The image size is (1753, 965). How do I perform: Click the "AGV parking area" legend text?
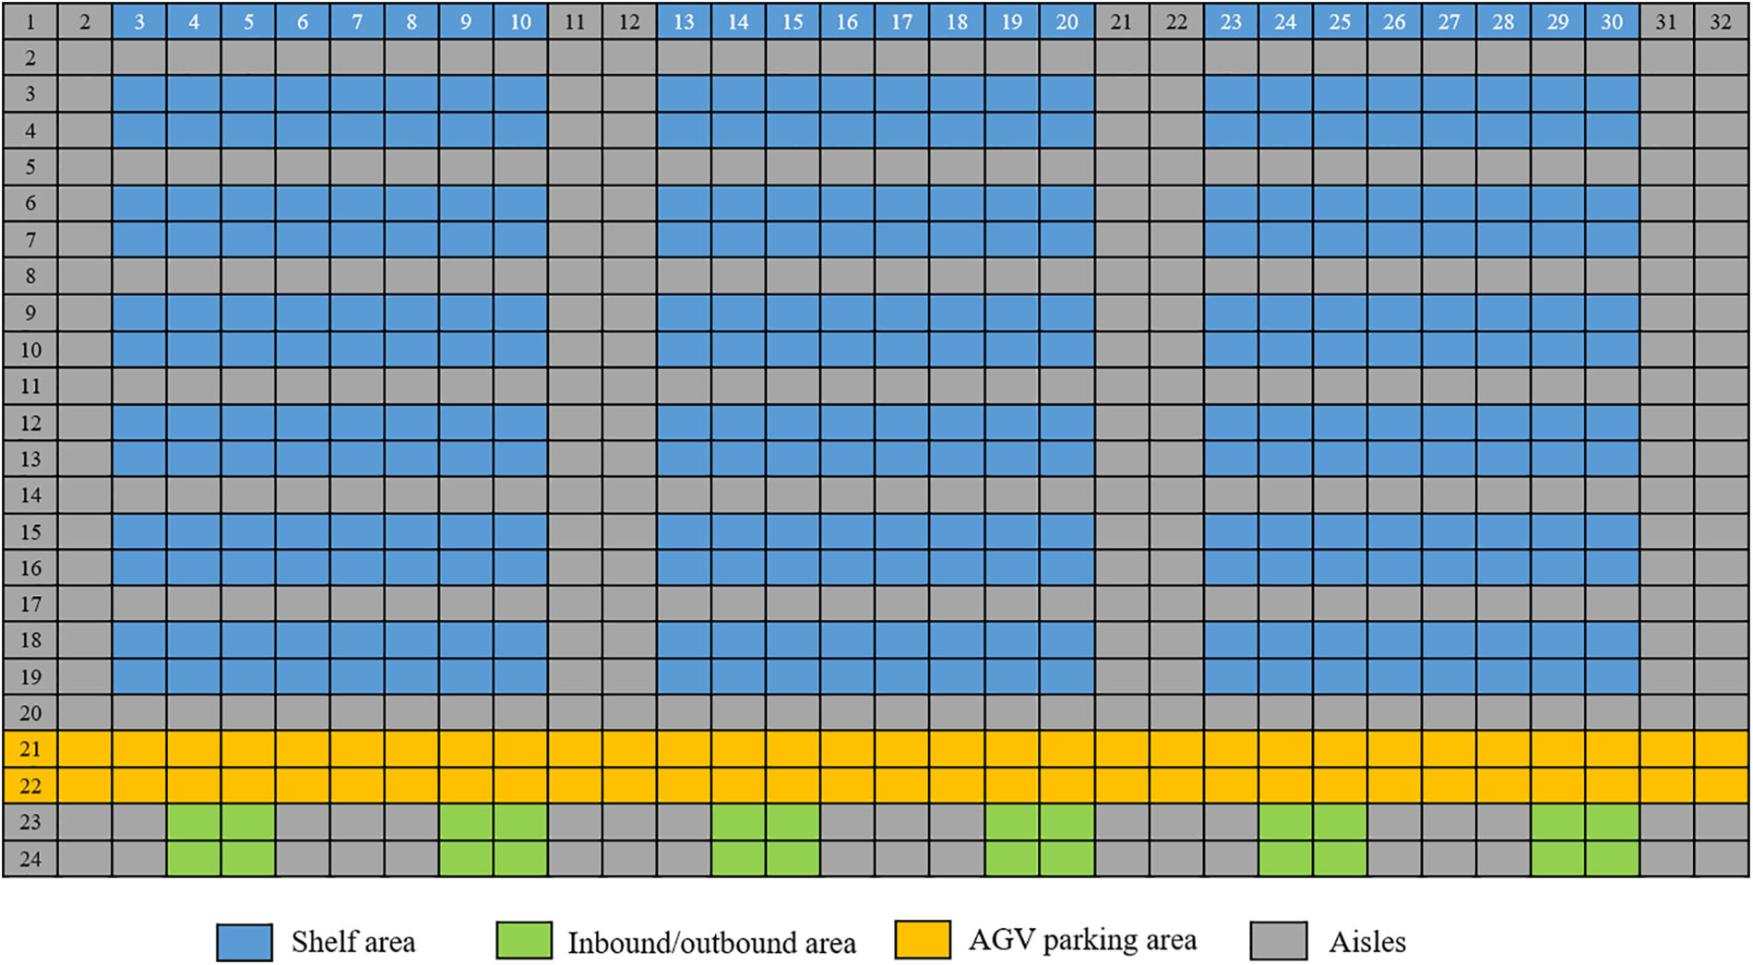pos(1082,940)
